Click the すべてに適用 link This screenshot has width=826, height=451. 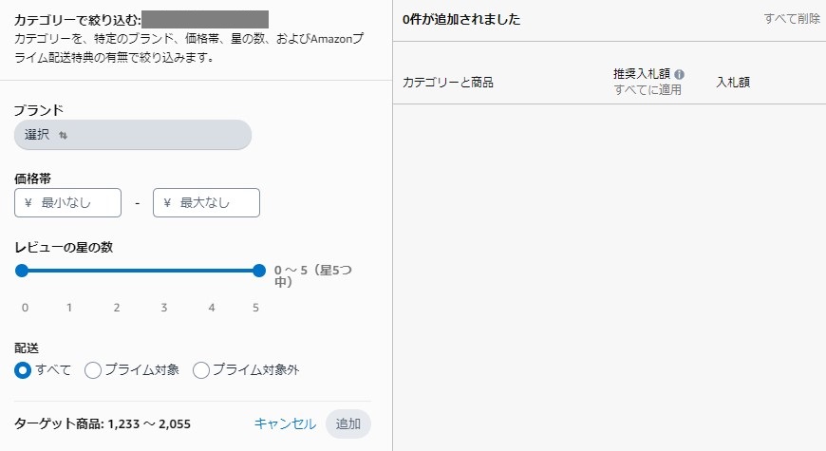pyautogui.click(x=648, y=90)
